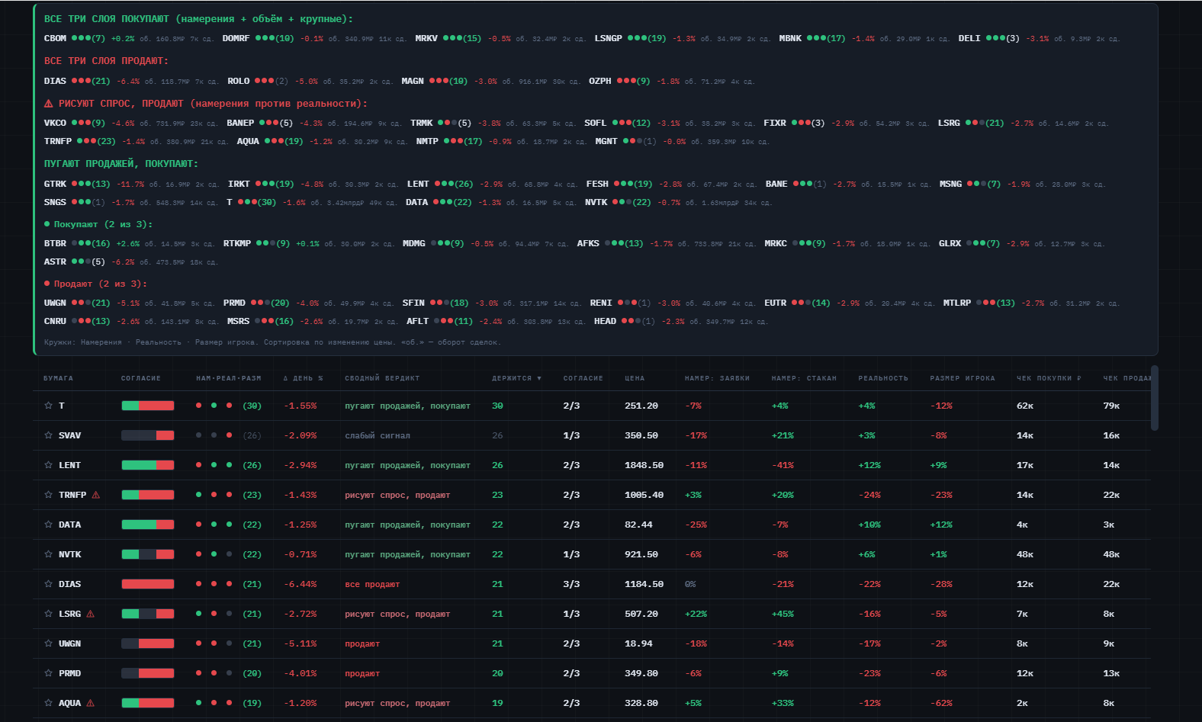
Task: Select the AFKS ticker
Action: [588, 243]
